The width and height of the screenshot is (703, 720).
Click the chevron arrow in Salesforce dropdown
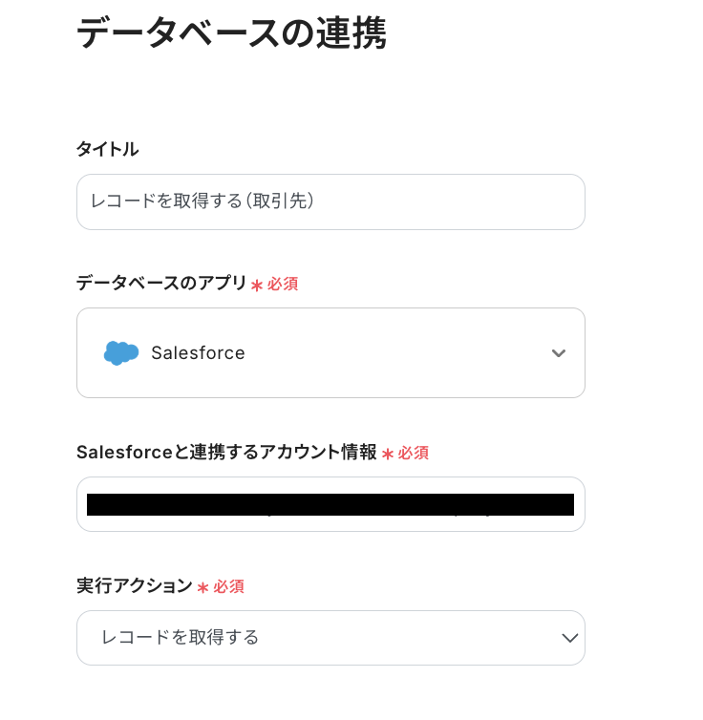click(x=559, y=353)
